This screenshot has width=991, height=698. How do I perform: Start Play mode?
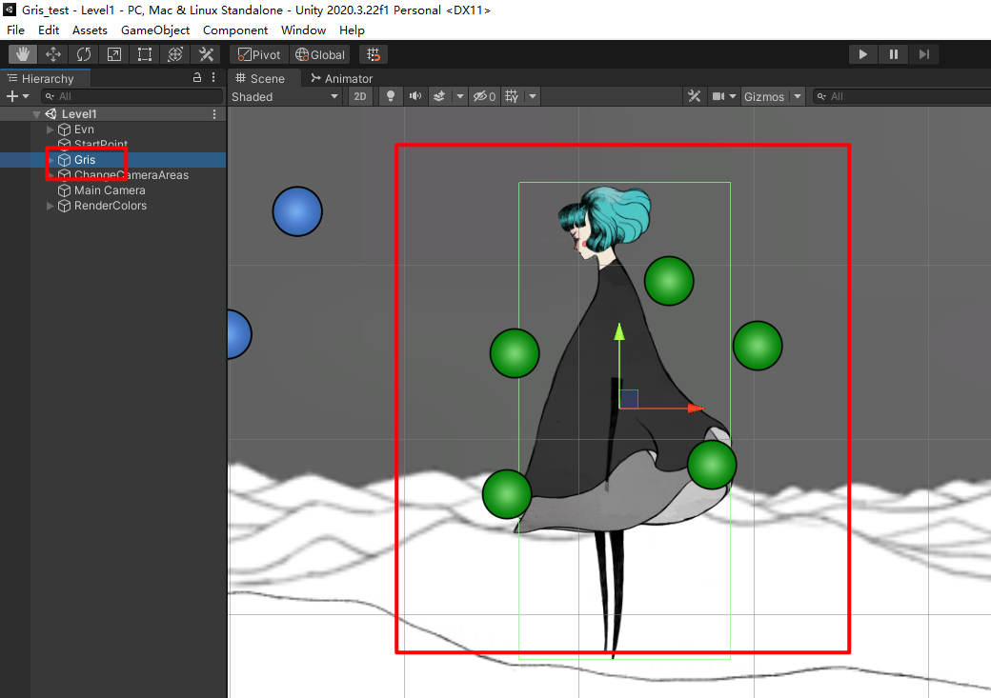[862, 54]
